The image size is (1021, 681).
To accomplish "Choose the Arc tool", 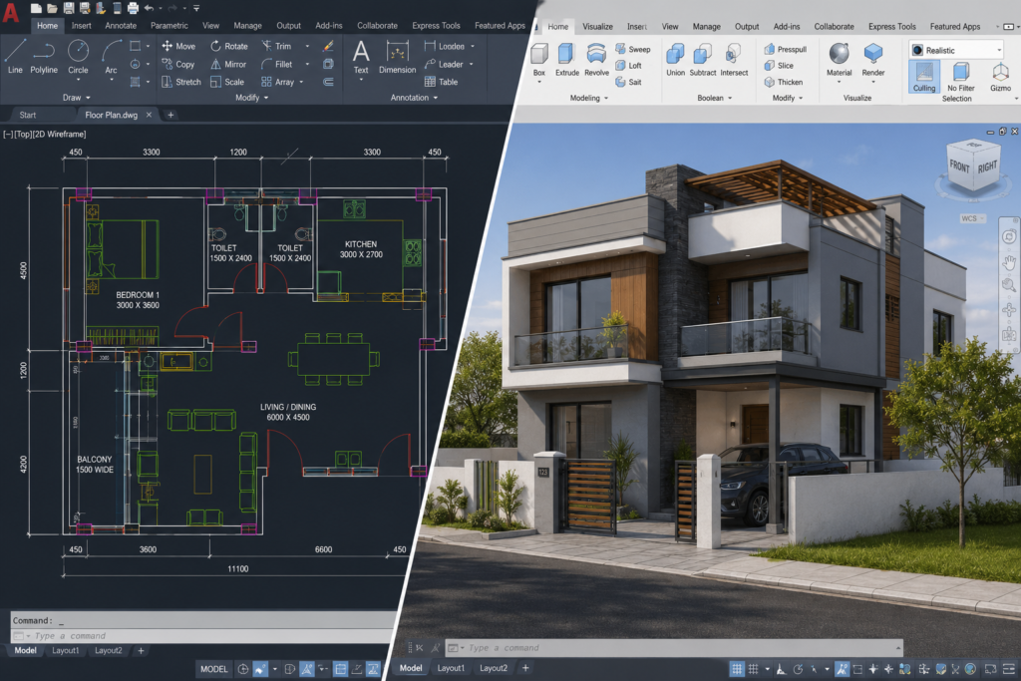I will [112, 57].
